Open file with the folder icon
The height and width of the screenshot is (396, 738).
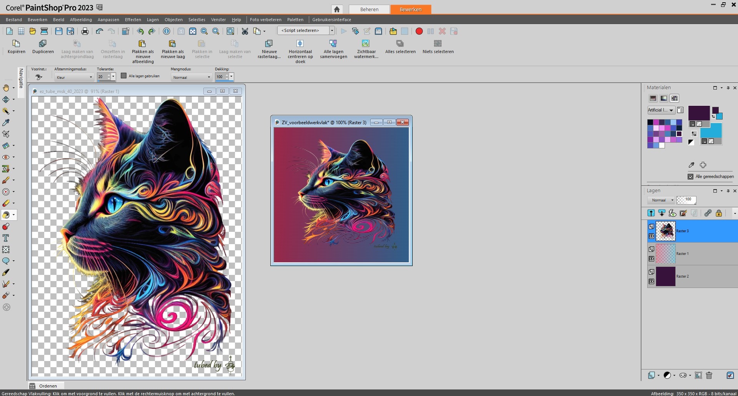coord(33,31)
